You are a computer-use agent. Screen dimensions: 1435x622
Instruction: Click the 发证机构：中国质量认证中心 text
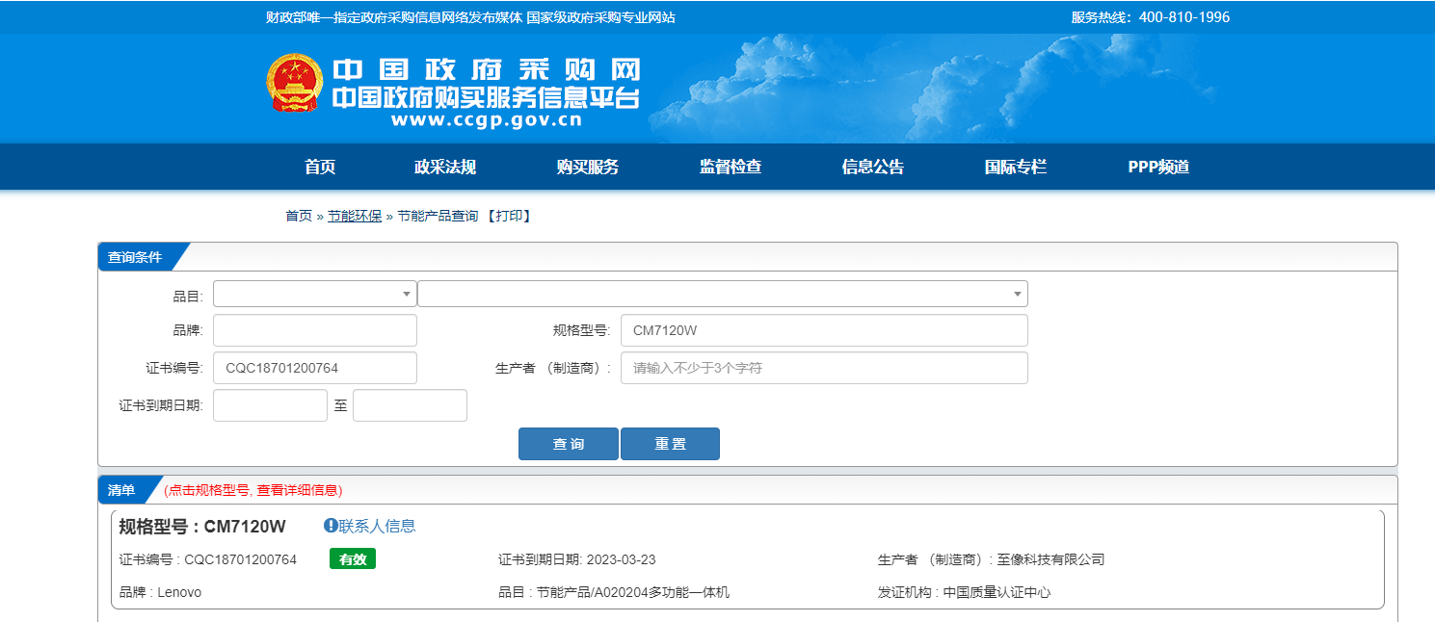tap(965, 592)
